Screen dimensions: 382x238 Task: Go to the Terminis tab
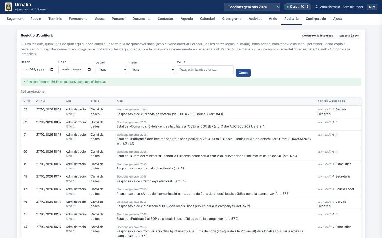click(x=55, y=19)
